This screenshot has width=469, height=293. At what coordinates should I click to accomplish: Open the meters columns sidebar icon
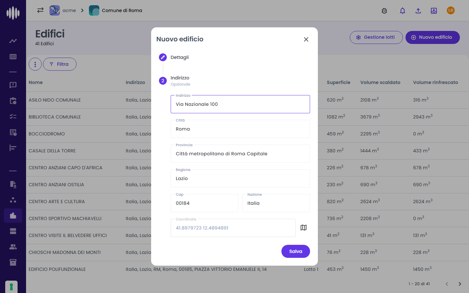13,57
